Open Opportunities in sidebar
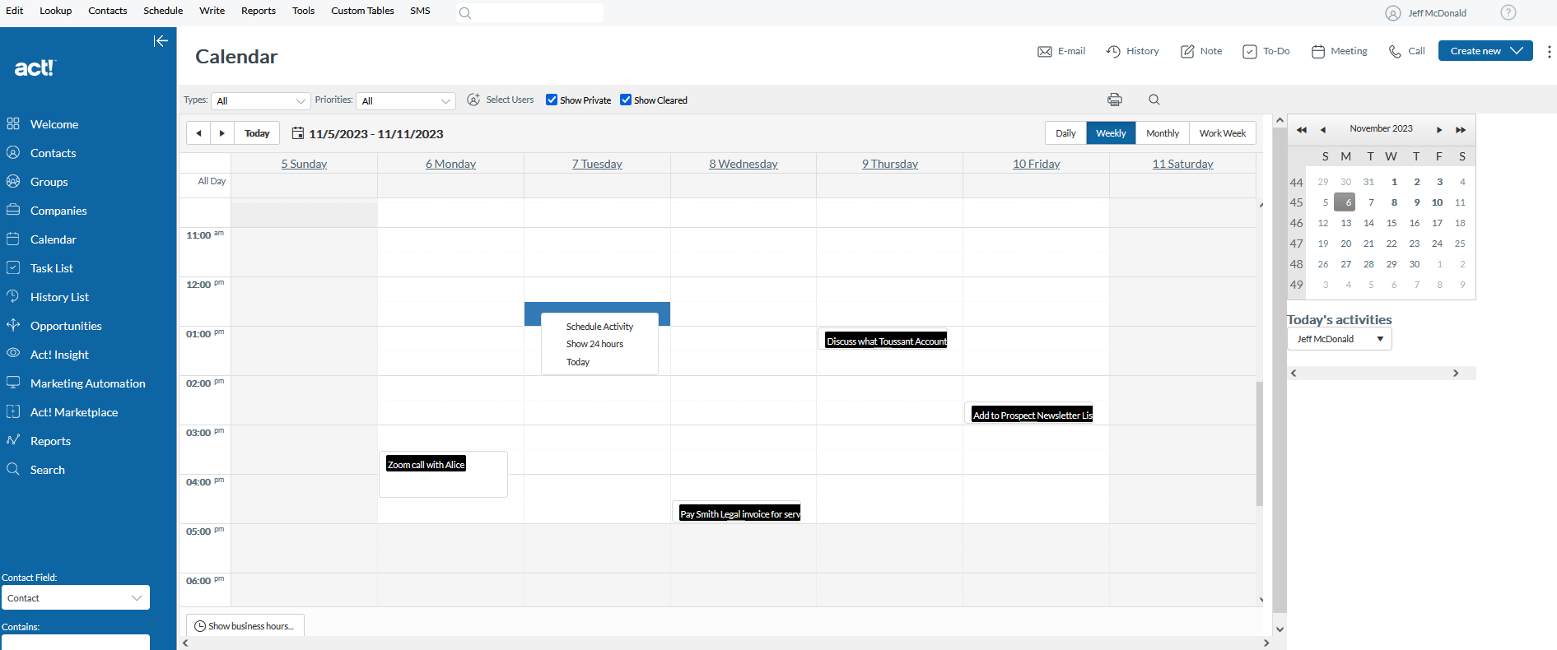 [66, 326]
